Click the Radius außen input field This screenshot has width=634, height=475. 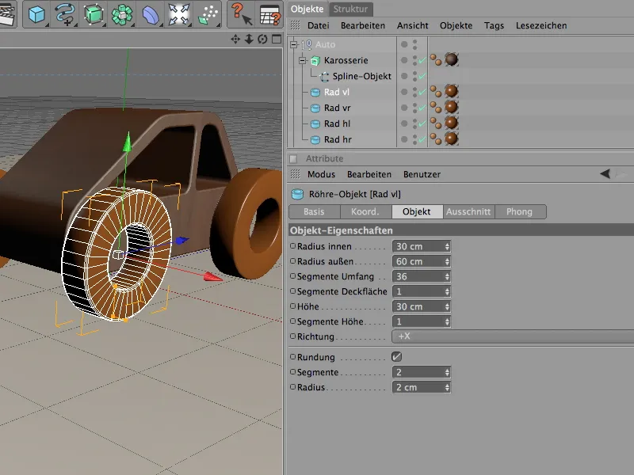tap(418, 261)
